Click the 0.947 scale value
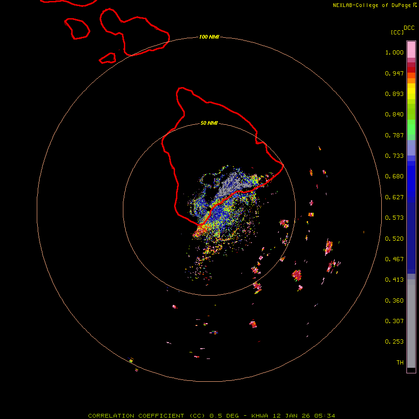Image resolution: width=419 pixels, height=419 pixels. point(394,73)
